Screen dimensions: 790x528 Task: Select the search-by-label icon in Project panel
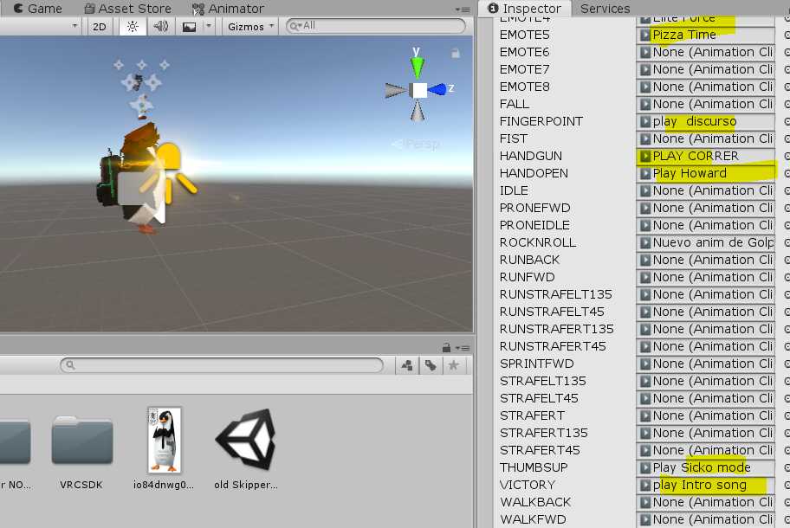click(x=431, y=365)
